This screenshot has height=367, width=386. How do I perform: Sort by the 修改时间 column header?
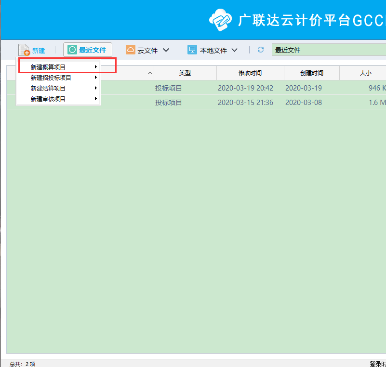(250, 73)
